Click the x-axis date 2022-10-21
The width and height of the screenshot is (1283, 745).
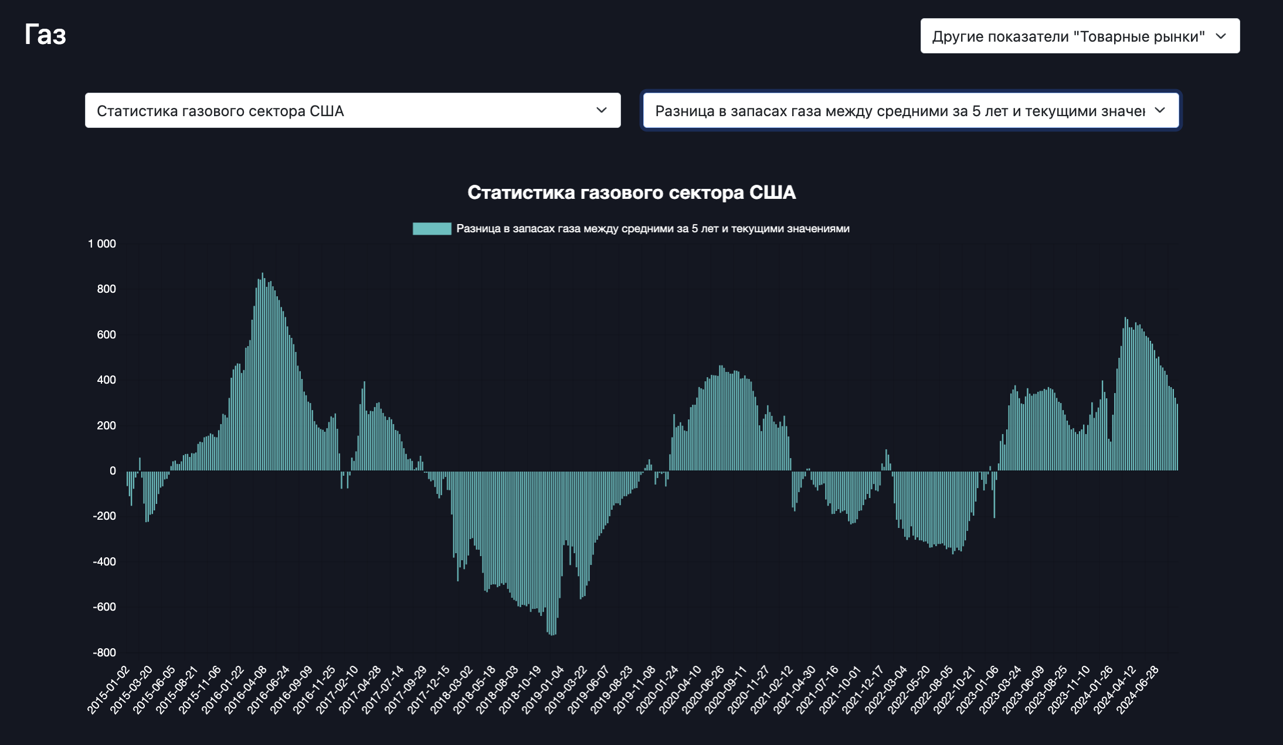coord(955,690)
